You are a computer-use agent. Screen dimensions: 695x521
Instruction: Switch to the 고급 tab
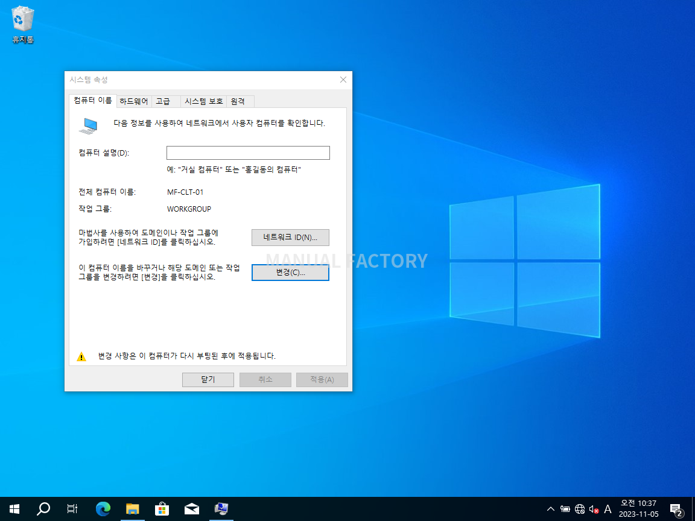[x=163, y=101]
